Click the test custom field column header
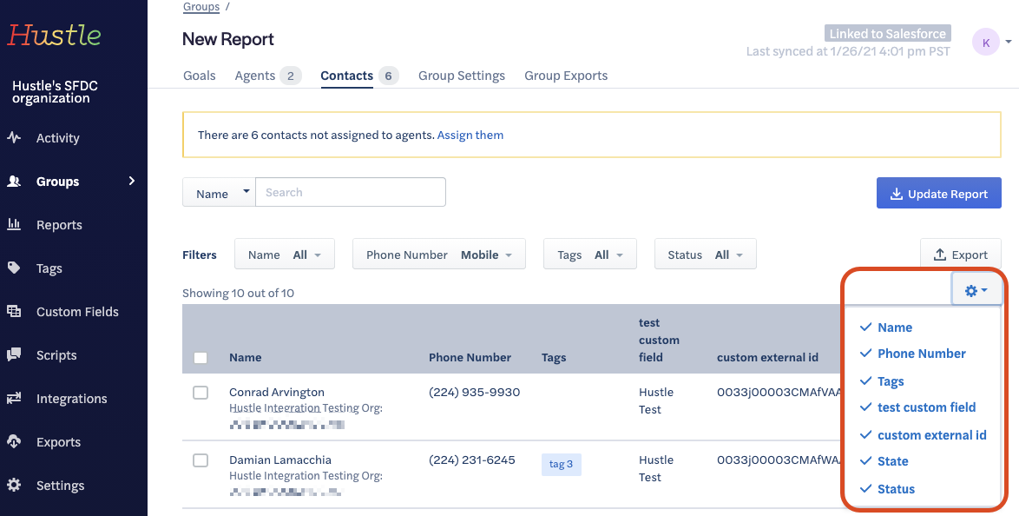 click(x=659, y=340)
